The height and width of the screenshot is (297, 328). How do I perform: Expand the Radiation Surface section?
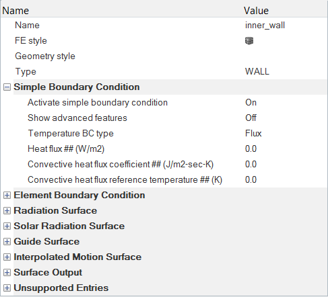click(7, 211)
